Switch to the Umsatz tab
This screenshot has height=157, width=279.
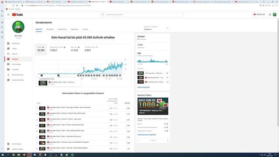click(85, 29)
